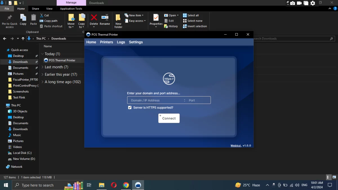Select the Rename icon
This screenshot has width=338, height=190.
(x=104, y=17)
